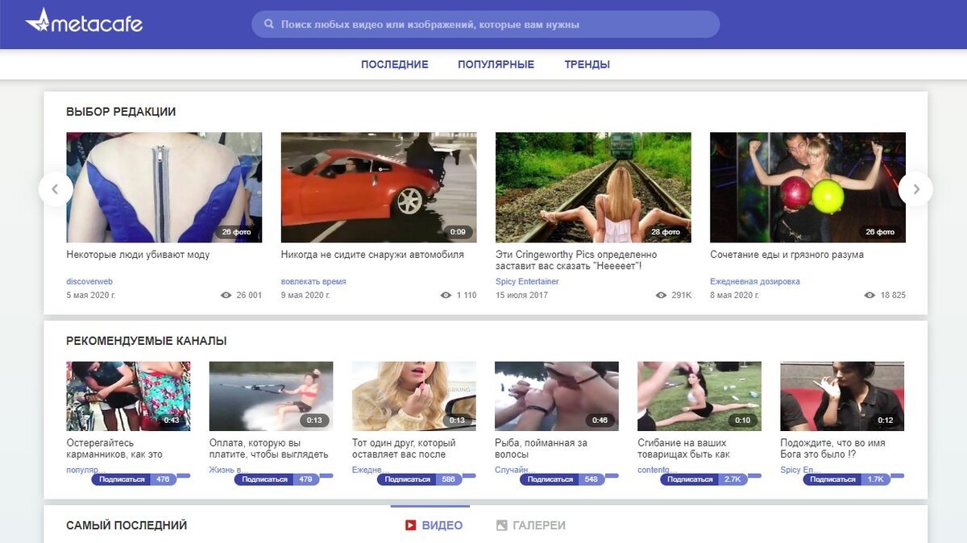The width and height of the screenshot is (967, 543).
Task: Open title 'Сочетание еды и грязного разума'
Action: (x=786, y=255)
